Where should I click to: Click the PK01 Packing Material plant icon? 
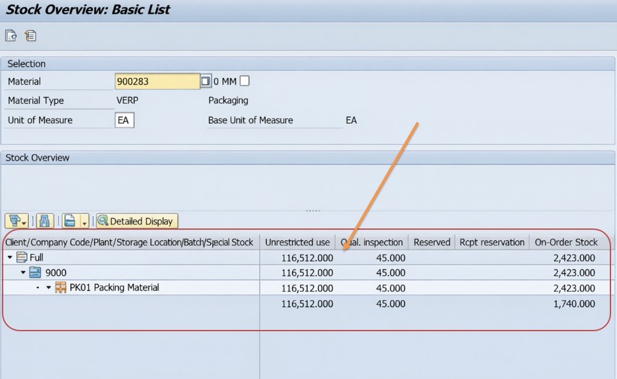coord(61,288)
